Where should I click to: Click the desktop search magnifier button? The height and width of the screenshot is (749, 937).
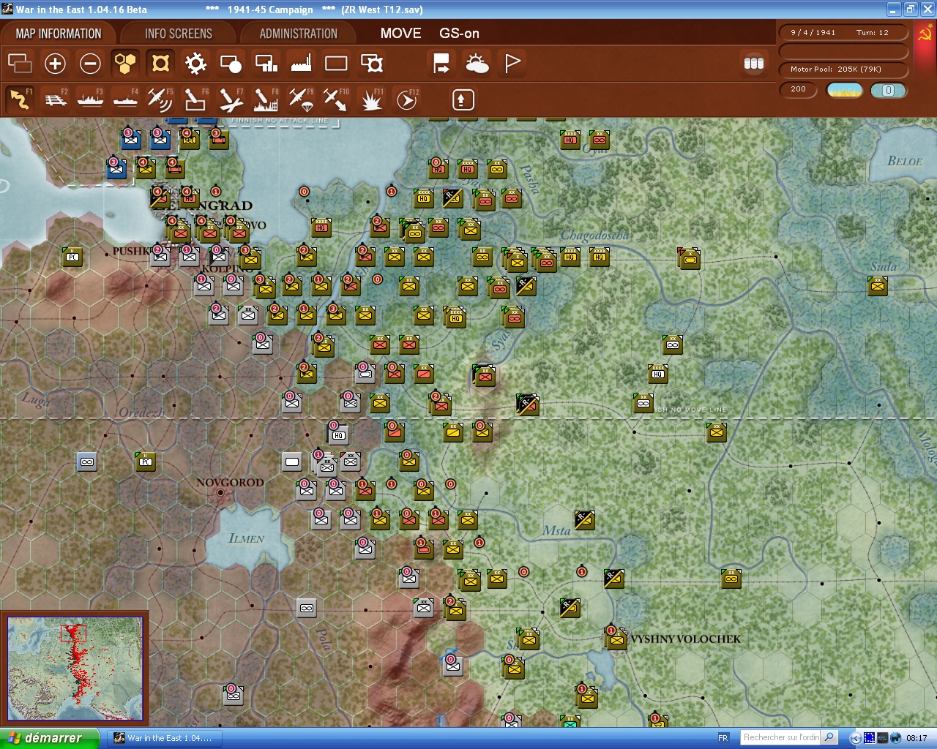(829, 737)
